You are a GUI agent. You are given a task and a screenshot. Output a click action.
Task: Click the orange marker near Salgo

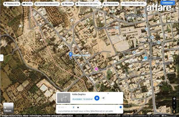pos(155,84)
